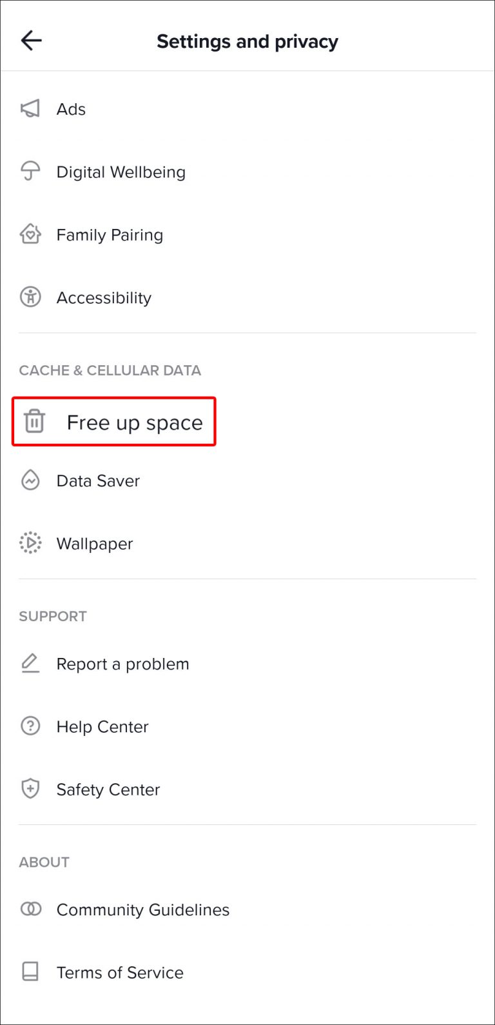Click the Accessibility person icon
495x1025 pixels.
pyautogui.click(x=30, y=297)
